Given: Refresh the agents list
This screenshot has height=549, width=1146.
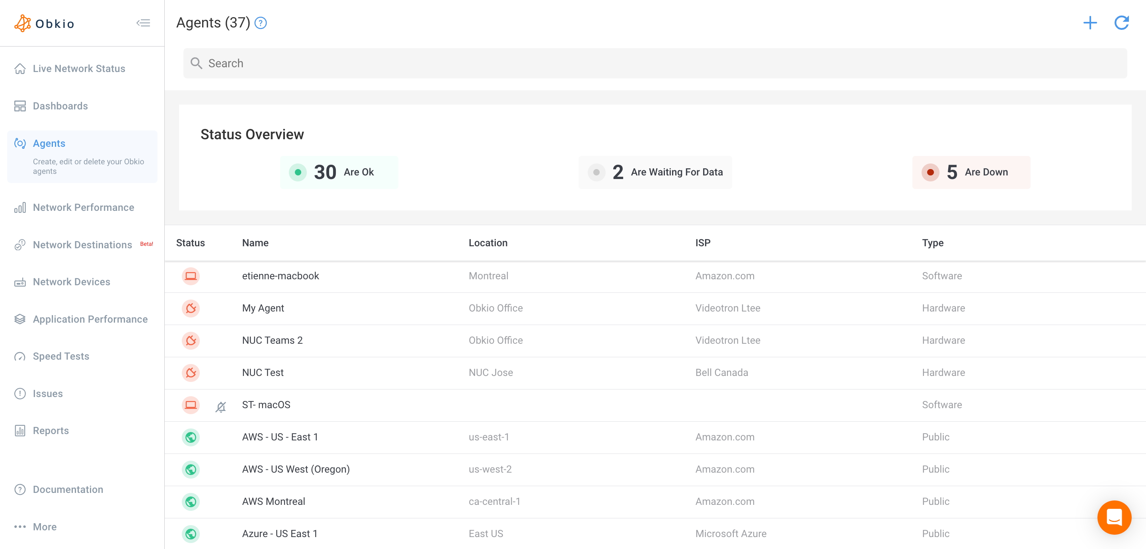Looking at the screenshot, I should pyautogui.click(x=1121, y=23).
